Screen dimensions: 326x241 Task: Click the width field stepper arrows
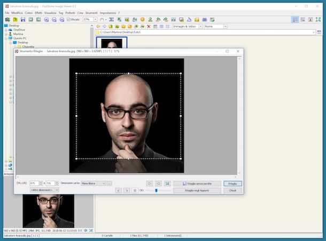41,183
